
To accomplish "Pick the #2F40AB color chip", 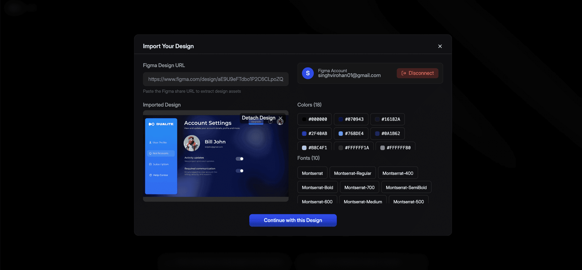I will 314,134.
